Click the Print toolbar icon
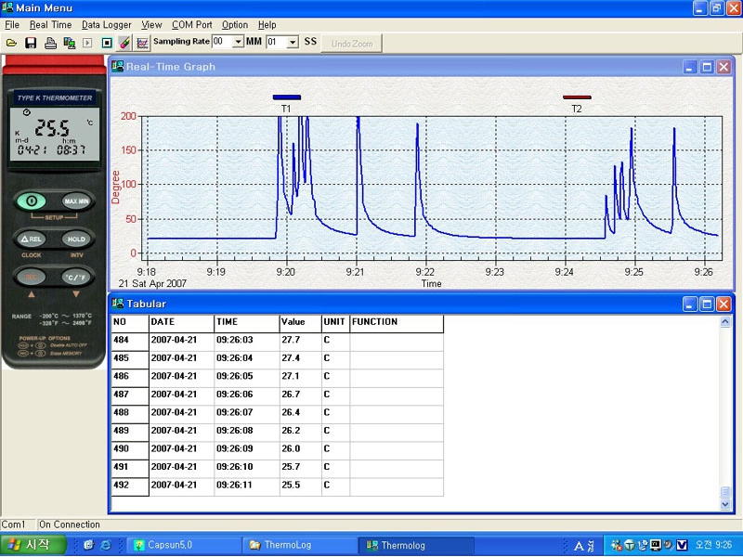743x557 pixels. click(51, 43)
